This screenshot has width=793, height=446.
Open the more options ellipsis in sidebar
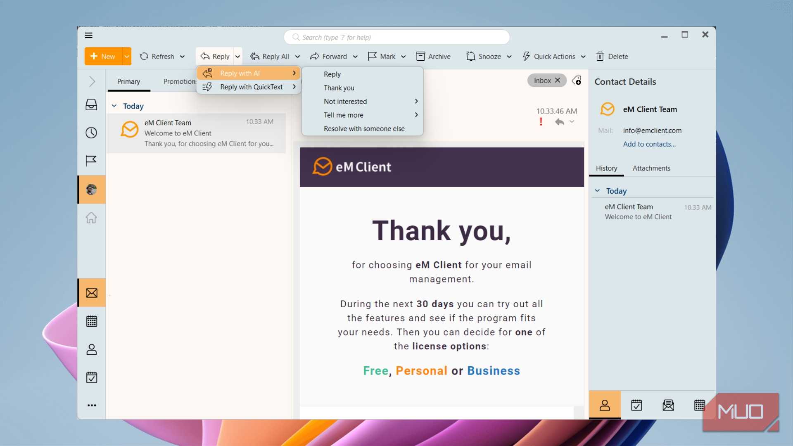(92, 406)
